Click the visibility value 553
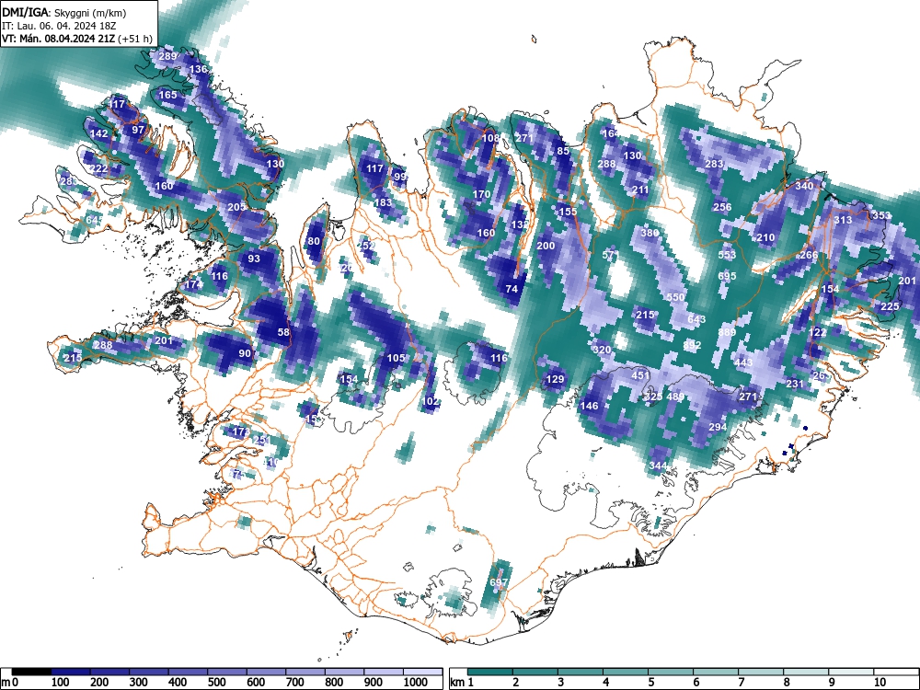This screenshot has width=920, height=690. pyautogui.click(x=727, y=255)
